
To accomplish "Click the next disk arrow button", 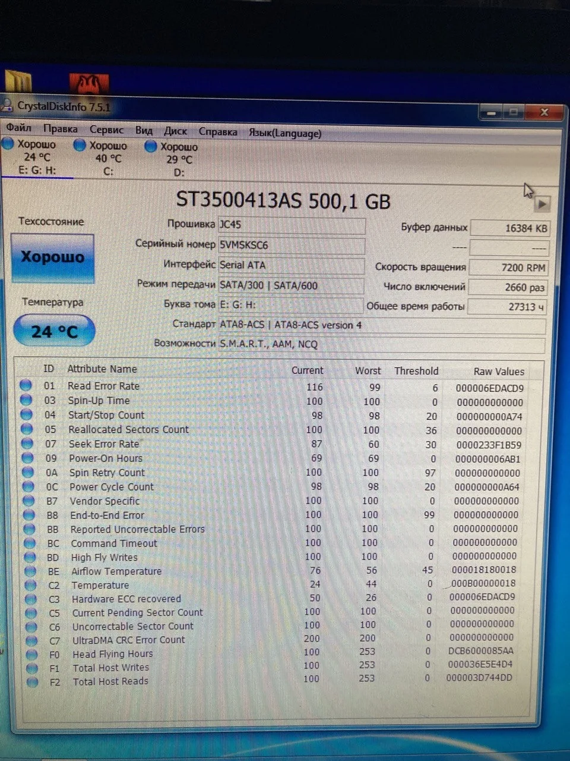I will point(541,204).
